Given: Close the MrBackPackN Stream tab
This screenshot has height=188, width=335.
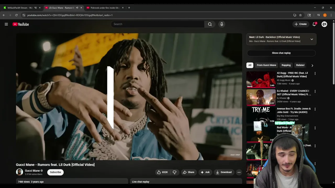Looking at the screenshot, I should click(40, 8).
